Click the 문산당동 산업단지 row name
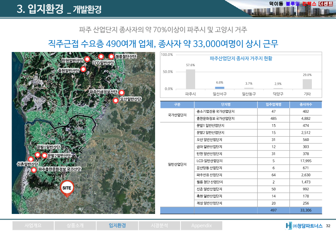 click(x=209, y=168)
